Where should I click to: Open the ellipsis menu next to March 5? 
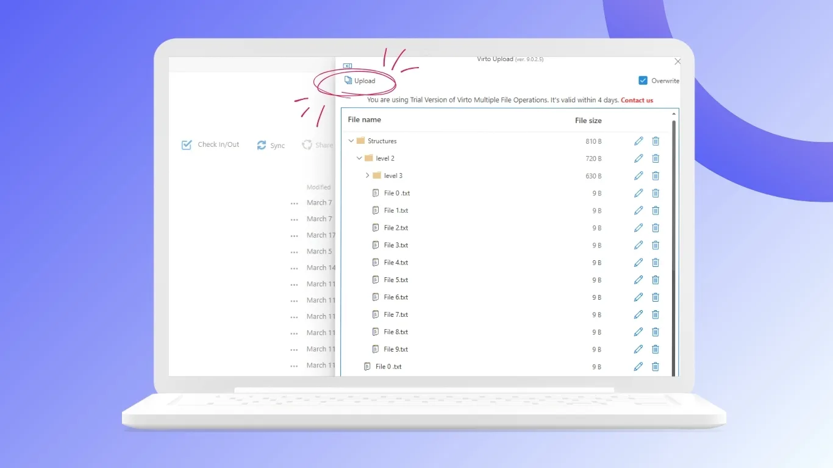pos(294,251)
